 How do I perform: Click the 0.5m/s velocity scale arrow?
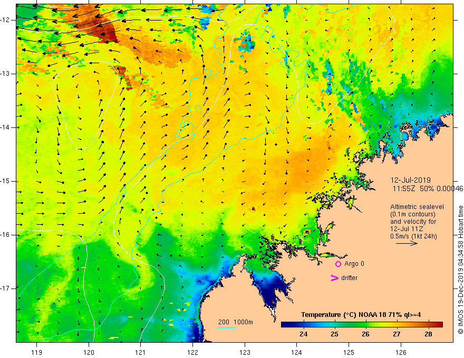point(407,243)
